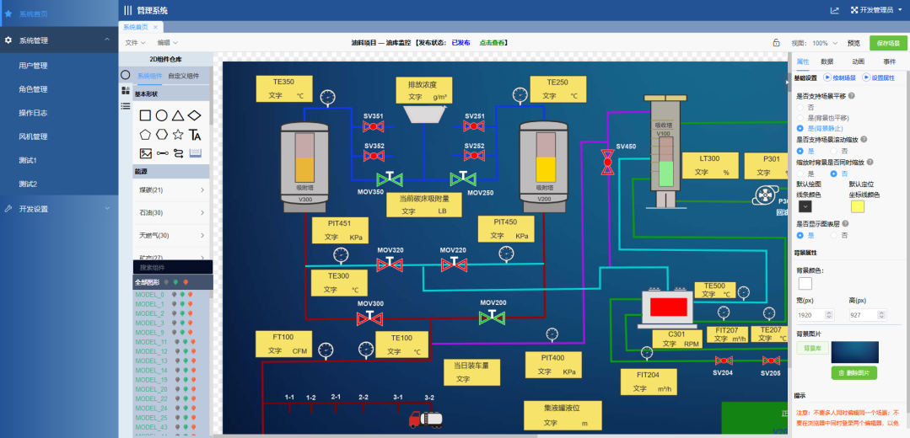The width and height of the screenshot is (910, 438).
Task: Select the star shape in 基本形状
Action: click(x=178, y=134)
